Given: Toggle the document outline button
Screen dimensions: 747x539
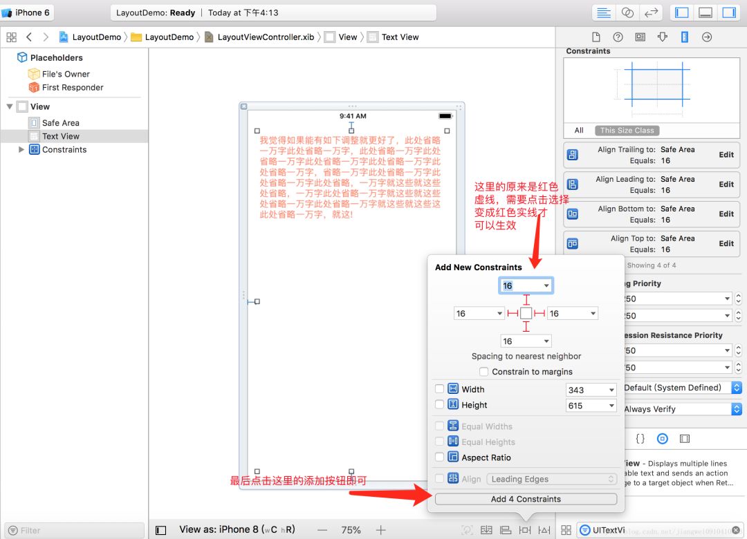Looking at the screenshot, I should click(161, 531).
